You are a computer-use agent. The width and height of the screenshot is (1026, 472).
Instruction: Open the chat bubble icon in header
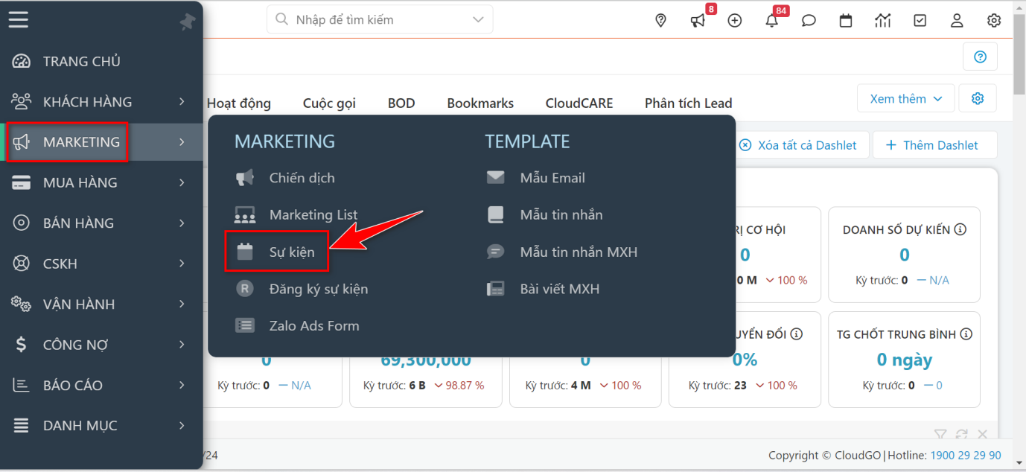tap(809, 20)
